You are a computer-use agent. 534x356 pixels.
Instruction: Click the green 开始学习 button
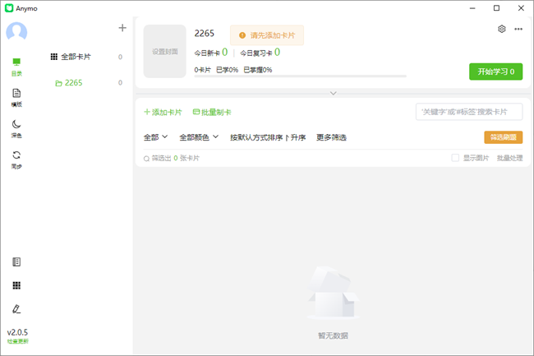(x=495, y=72)
